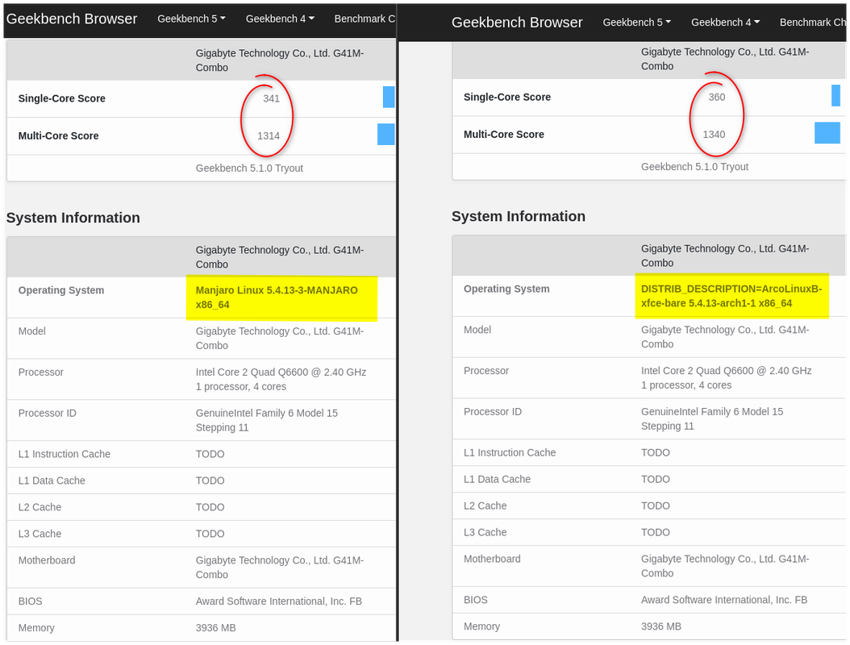Click Multi-Core Score label in right window
Image resolution: width=850 pixels, height=645 pixels.
(503, 135)
